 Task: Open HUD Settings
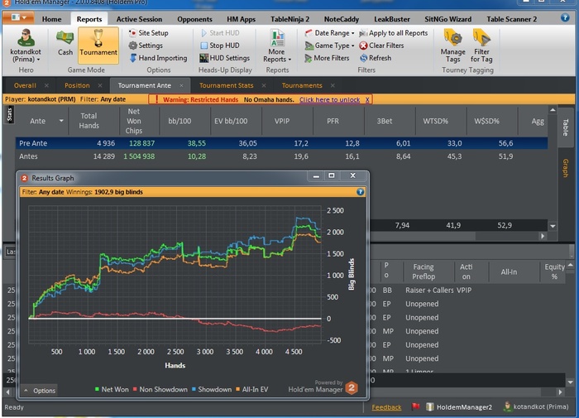[x=224, y=58]
